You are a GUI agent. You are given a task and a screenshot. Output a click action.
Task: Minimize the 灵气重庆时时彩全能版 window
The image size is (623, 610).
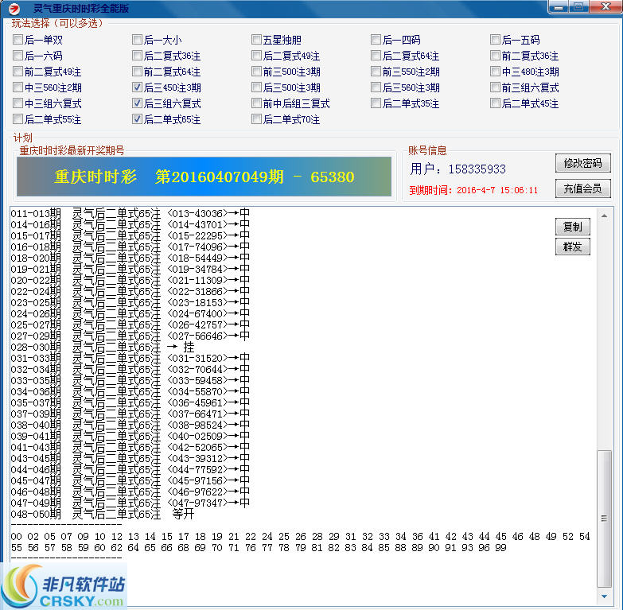(559, 6)
